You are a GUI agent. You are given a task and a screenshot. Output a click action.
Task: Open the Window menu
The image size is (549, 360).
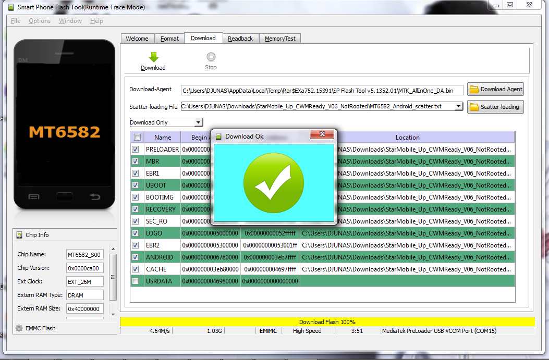(70, 21)
